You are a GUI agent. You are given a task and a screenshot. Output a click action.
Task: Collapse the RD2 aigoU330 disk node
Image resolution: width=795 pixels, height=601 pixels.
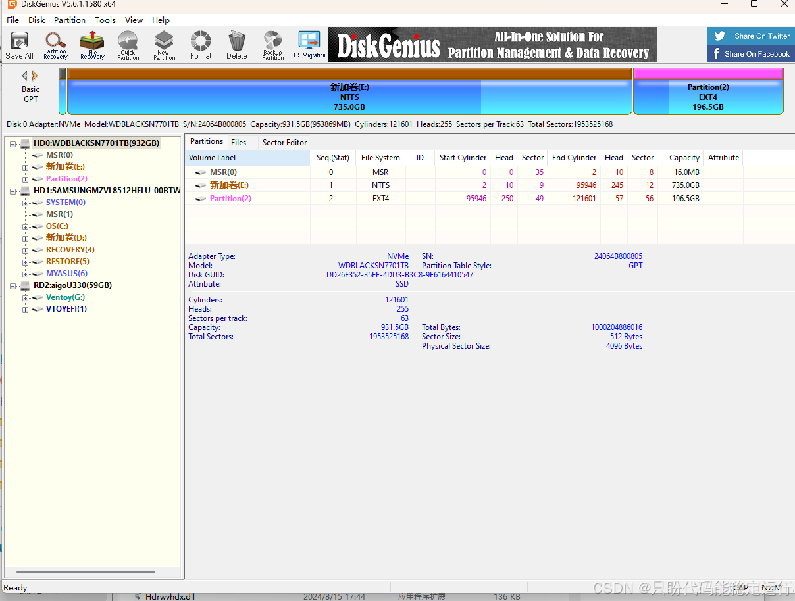[x=13, y=285]
